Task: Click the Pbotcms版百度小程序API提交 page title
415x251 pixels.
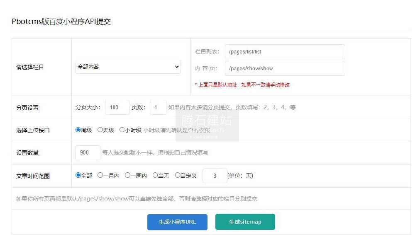Action: point(61,22)
